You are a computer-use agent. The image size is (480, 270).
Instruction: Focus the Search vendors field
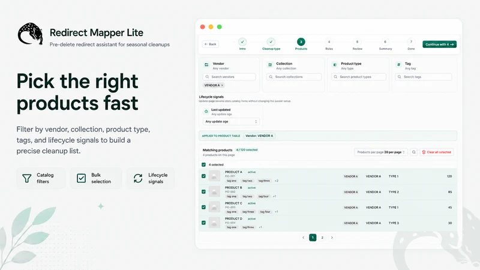click(x=229, y=77)
